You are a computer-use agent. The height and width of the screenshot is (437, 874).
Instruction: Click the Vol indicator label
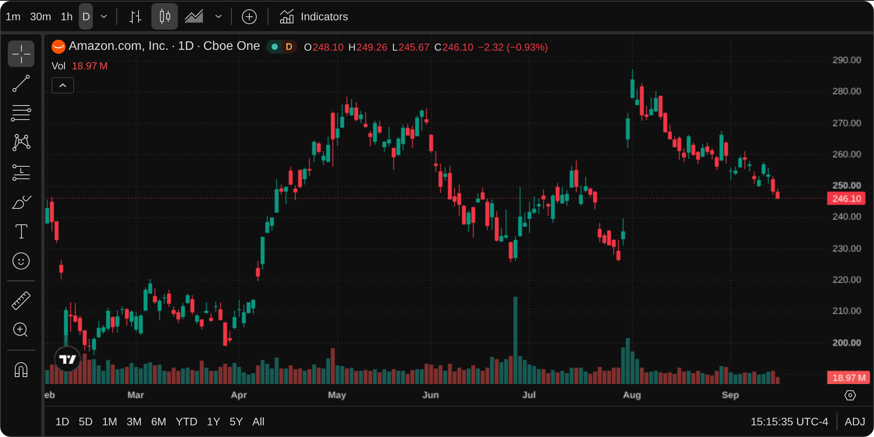59,66
